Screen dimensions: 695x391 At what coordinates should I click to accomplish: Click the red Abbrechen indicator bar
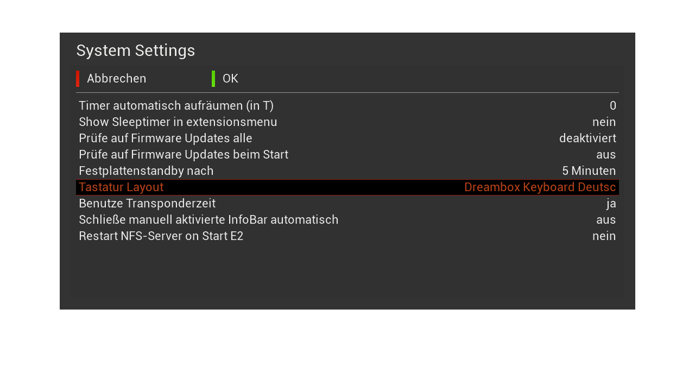[78, 79]
